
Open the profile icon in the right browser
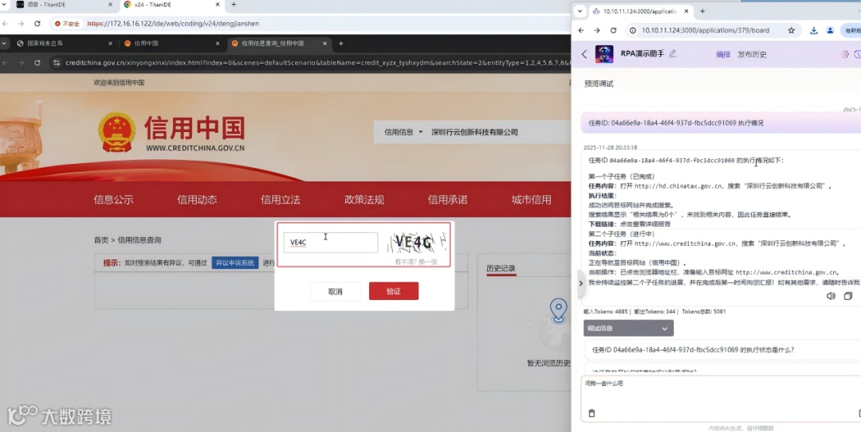click(x=830, y=30)
